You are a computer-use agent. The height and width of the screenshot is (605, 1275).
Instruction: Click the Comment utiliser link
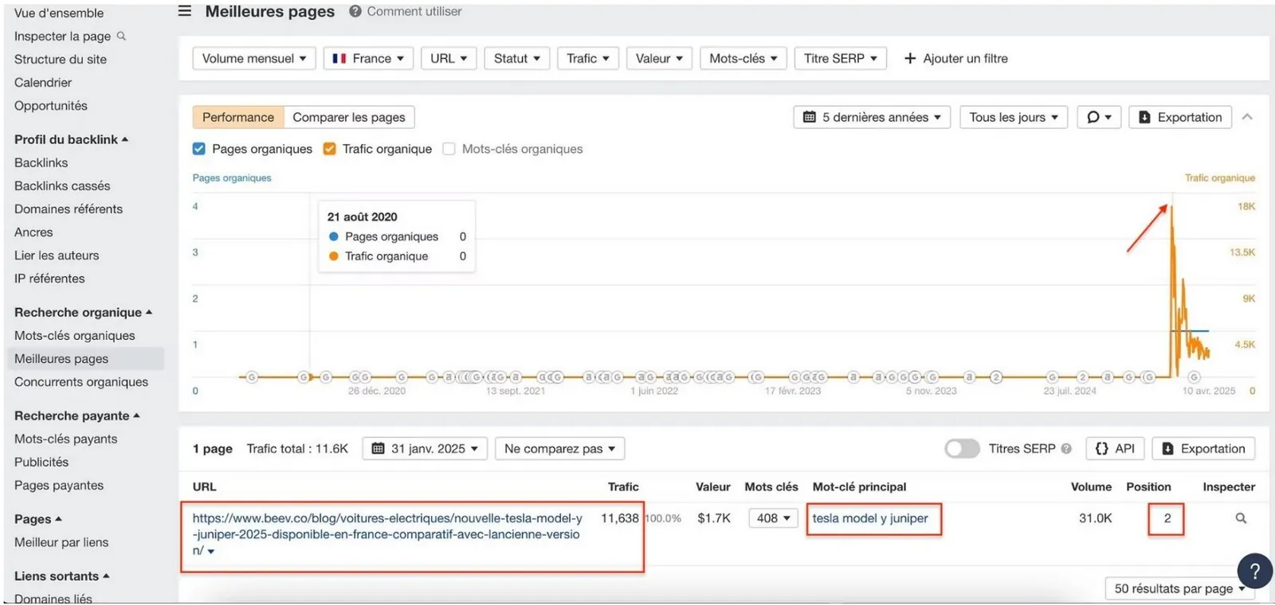(414, 11)
